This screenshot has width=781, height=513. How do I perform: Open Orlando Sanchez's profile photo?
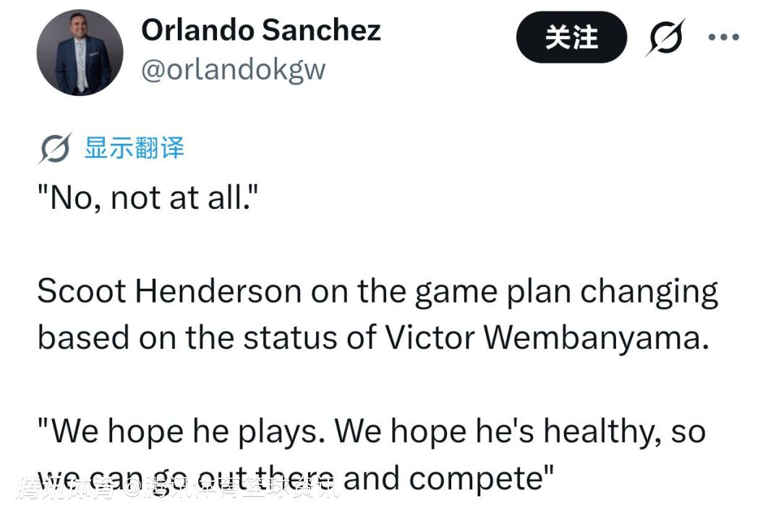coord(80,53)
